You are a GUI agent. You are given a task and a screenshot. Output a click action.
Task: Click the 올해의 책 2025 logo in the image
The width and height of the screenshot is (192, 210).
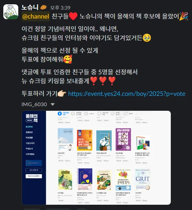[32, 118]
